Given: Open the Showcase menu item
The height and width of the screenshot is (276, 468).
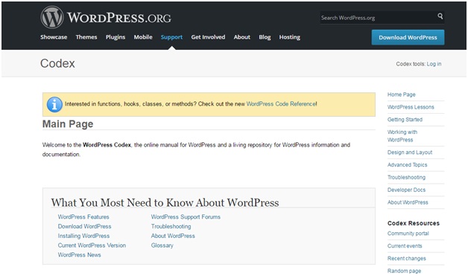Looking at the screenshot, I should click(54, 37).
